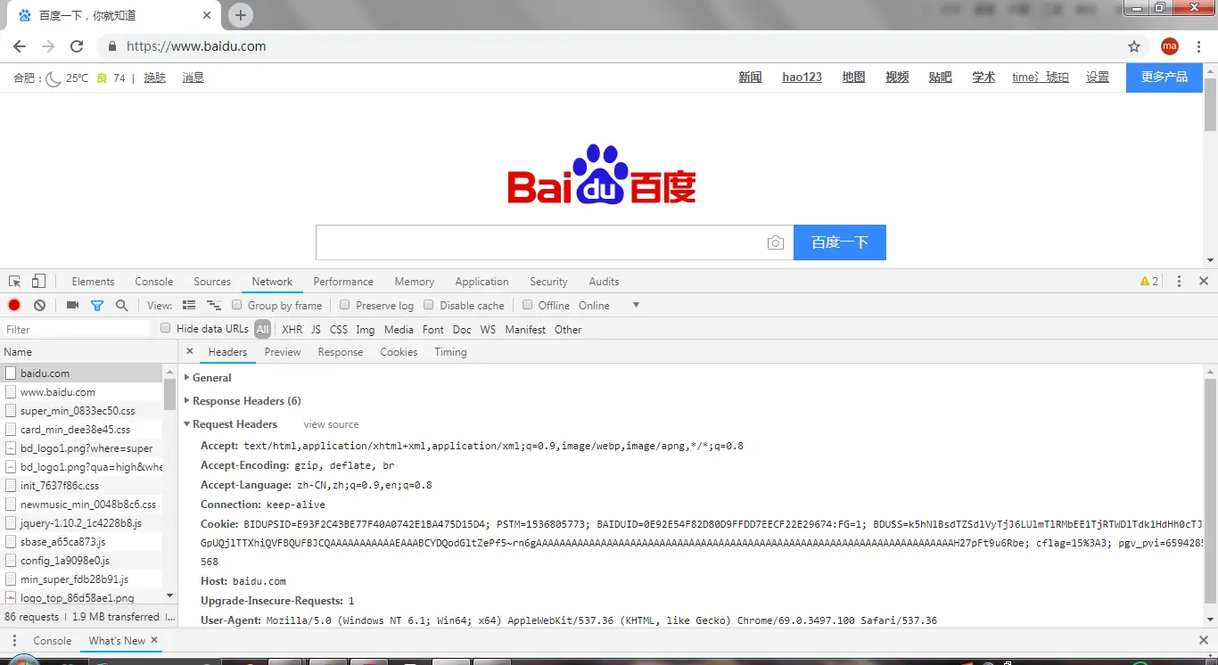Screen dimensions: 1218x665
Task: Close the request details pane
Action: [x=190, y=352]
